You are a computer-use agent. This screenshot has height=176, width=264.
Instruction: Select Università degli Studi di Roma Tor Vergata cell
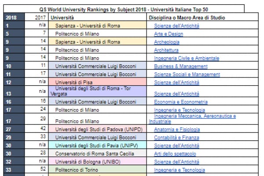[97, 91]
